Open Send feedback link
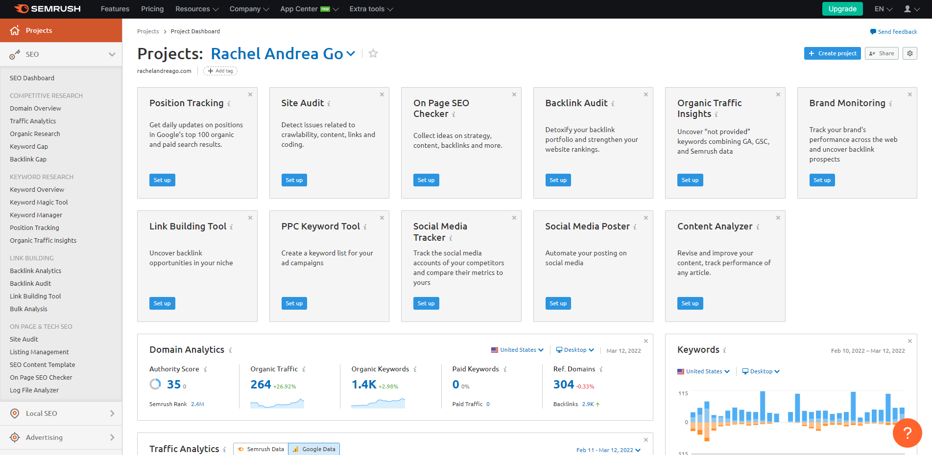The width and height of the screenshot is (932, 455). click(x=893, y=32)
